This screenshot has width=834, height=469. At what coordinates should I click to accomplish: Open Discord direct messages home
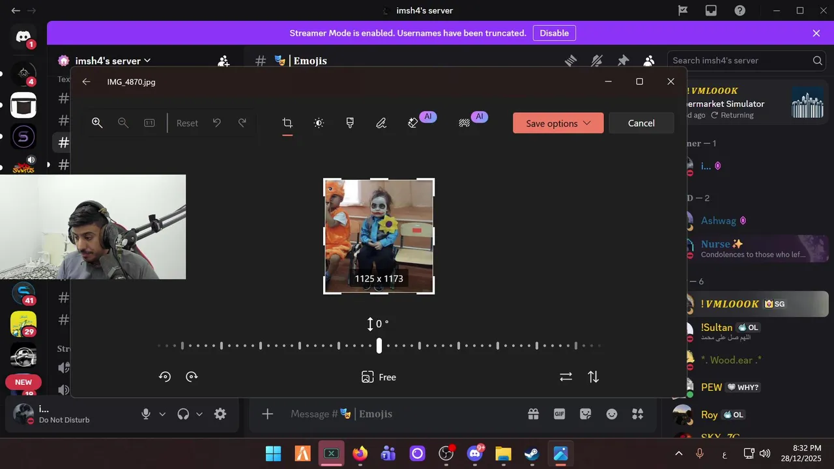[23, 37]
